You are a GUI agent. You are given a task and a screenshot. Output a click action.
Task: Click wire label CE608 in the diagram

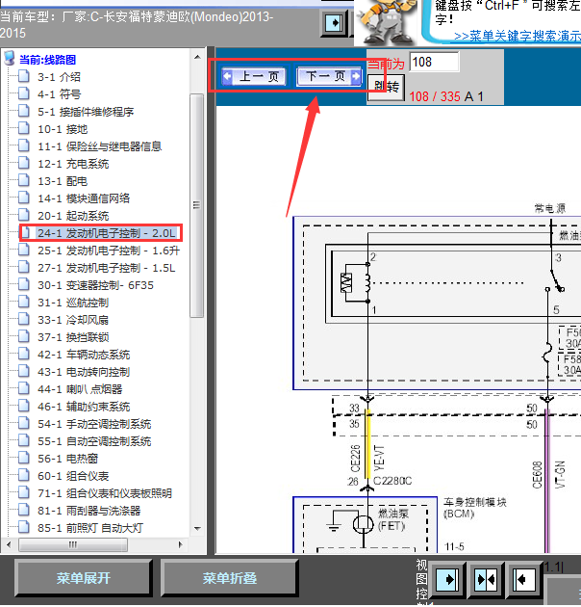coord(538,475)
